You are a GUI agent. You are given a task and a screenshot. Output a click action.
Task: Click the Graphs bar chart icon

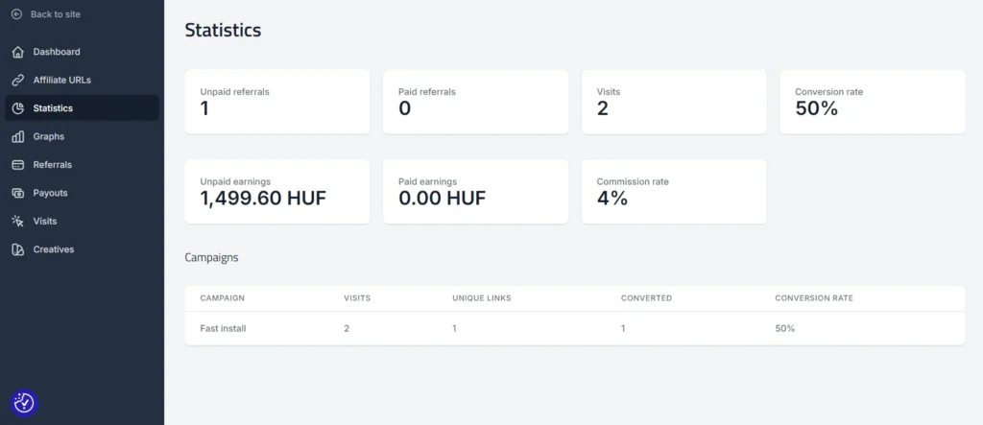[17, 137]
